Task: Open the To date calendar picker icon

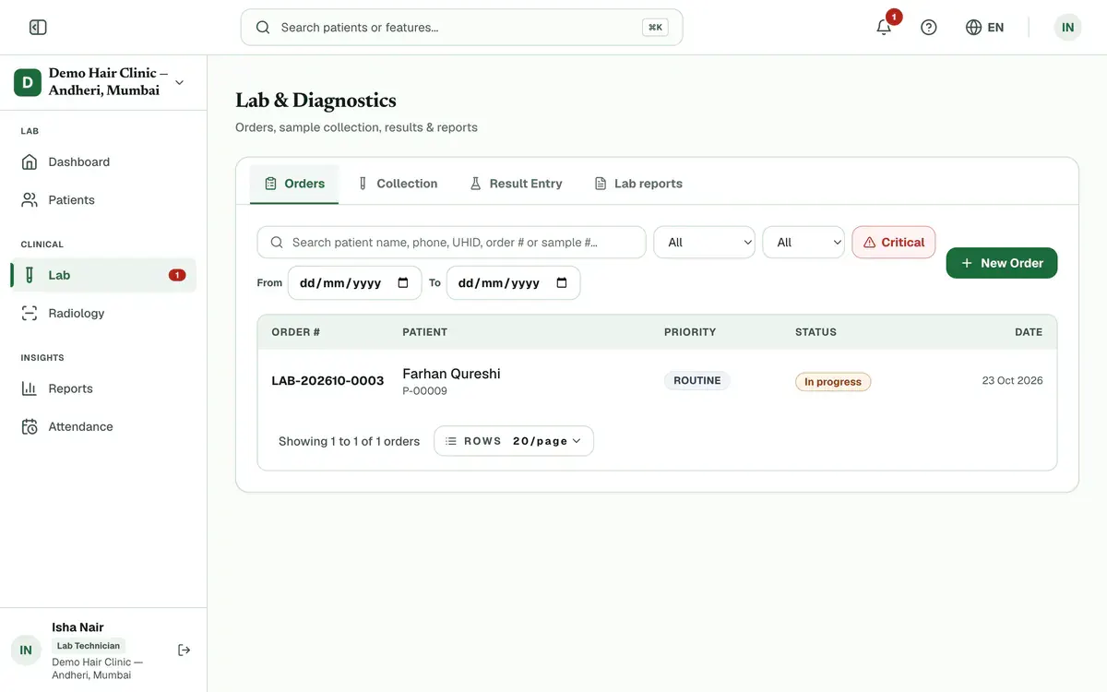Action: [562, 283]
